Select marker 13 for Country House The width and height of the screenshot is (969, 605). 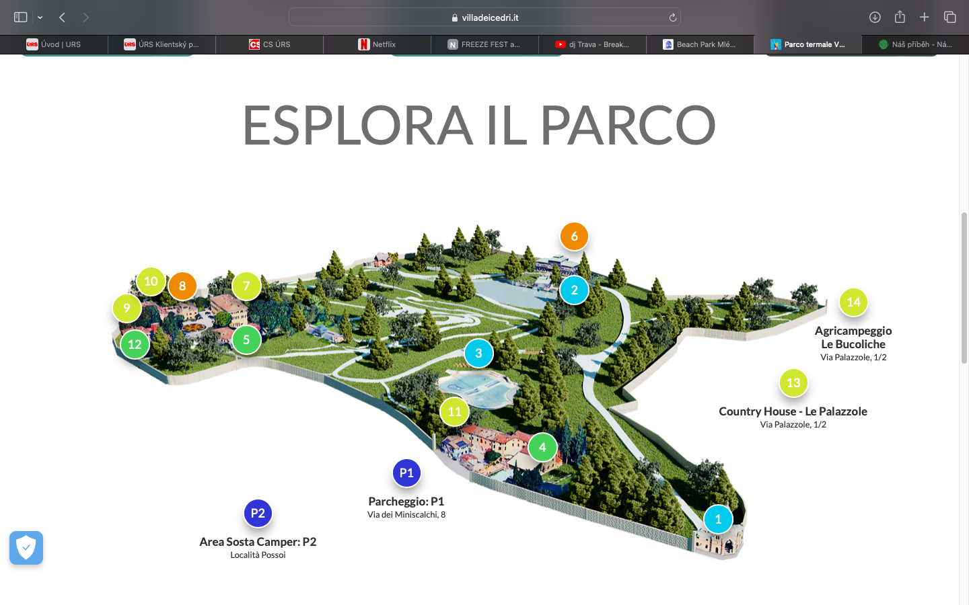tap(793, 383)
